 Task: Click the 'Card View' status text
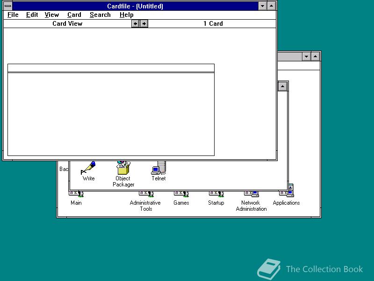(67, 24)
